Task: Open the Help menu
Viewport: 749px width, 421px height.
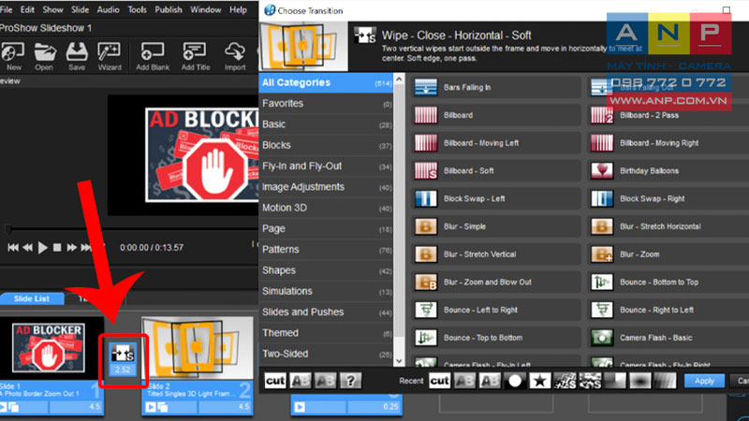Action: coord(238,9)
